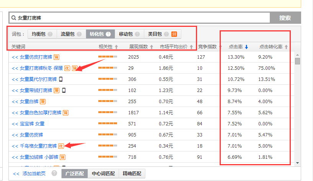The width and height of the screenshot is (313, 181).
Task: Click 竞争指数 value 127
Action: (201, 57)
